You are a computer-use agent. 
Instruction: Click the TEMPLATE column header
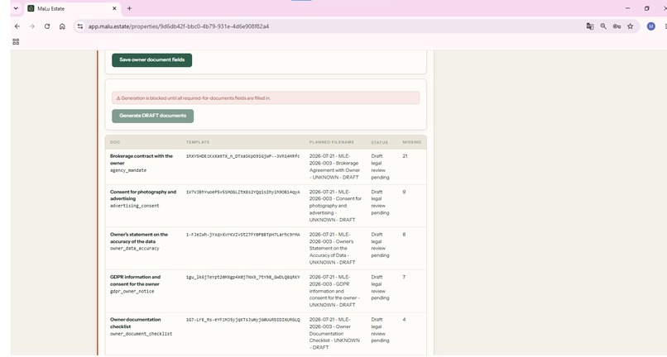click(x=198, y=142)
